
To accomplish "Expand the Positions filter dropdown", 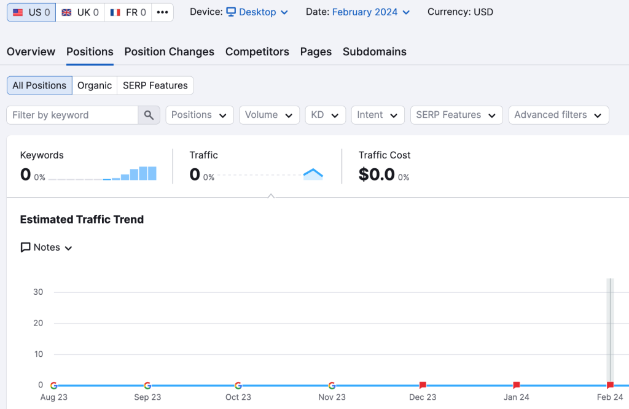I will (200, 115).
